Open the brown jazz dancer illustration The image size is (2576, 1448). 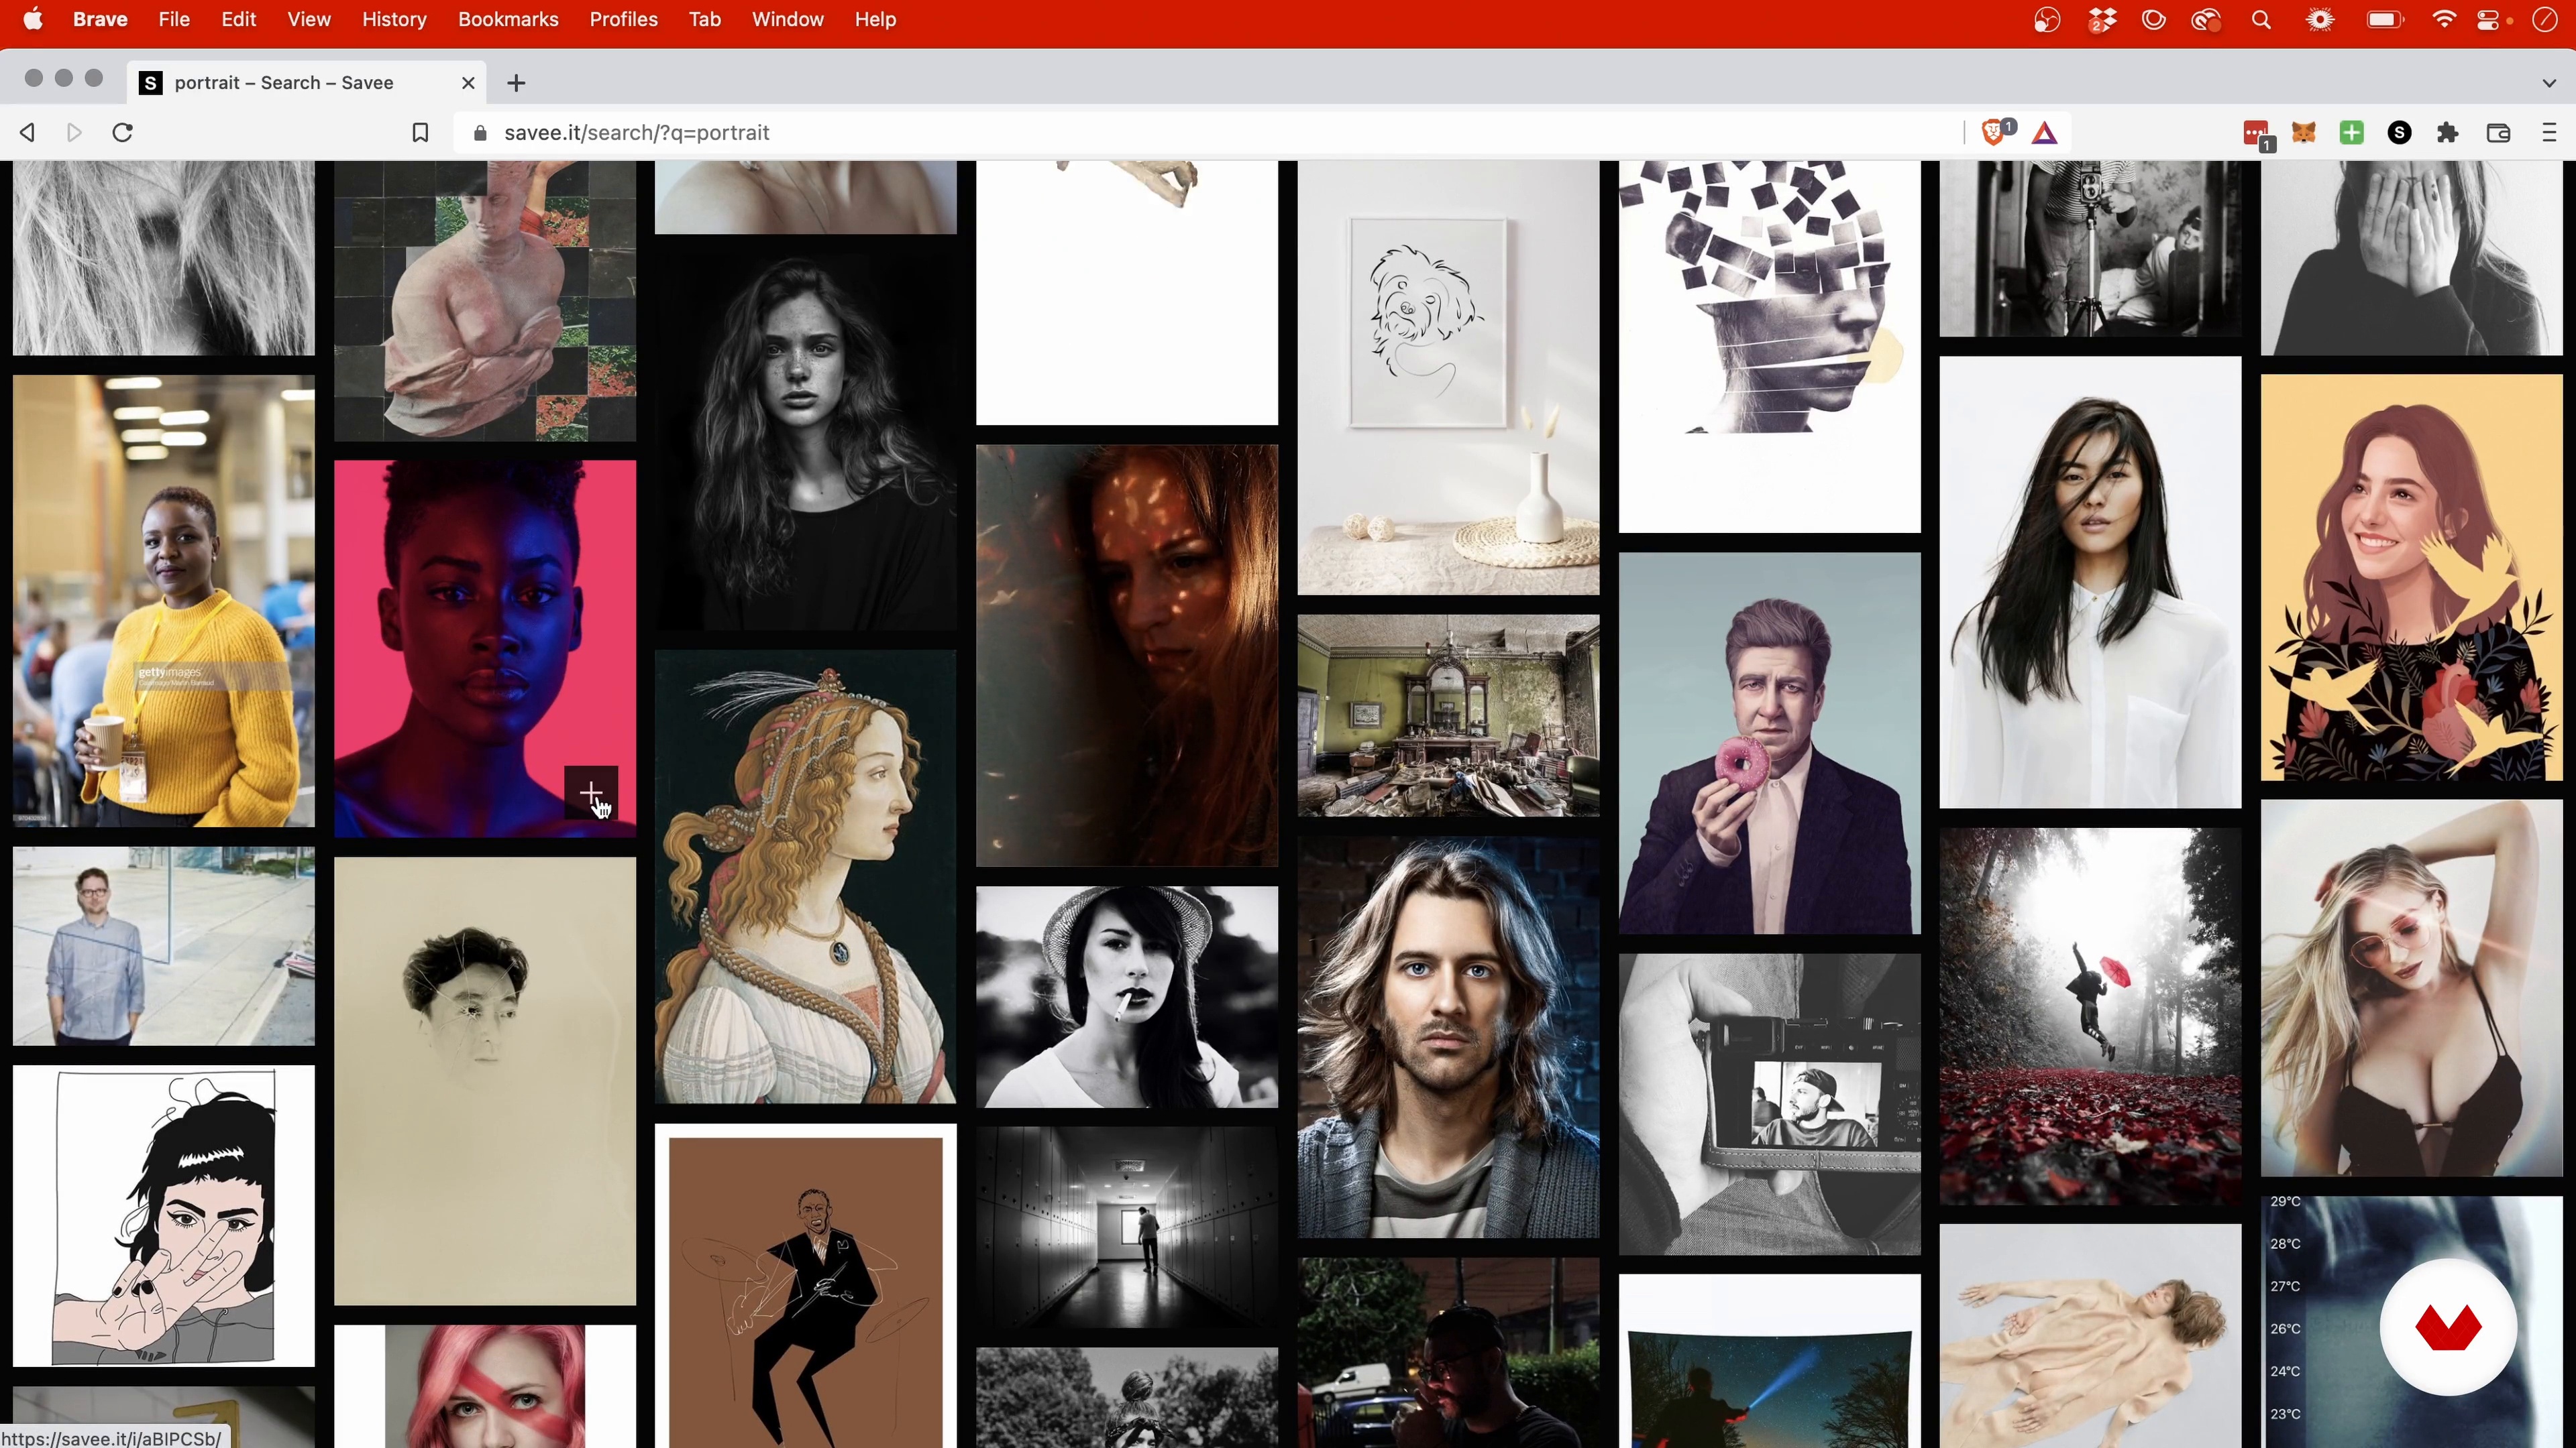pyautogui.click(x=805, y=1285)
